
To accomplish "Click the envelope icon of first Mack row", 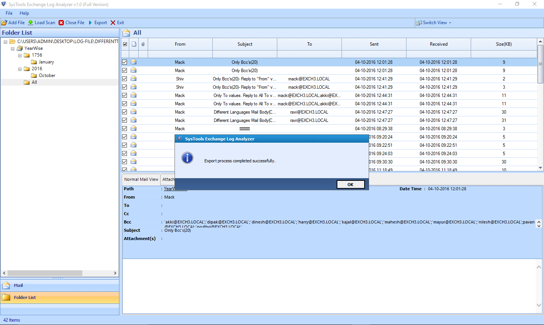I will tap(133, 62).
